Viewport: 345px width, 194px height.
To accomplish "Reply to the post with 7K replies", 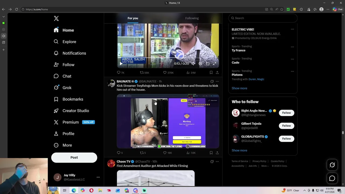I will click(120, 72).
